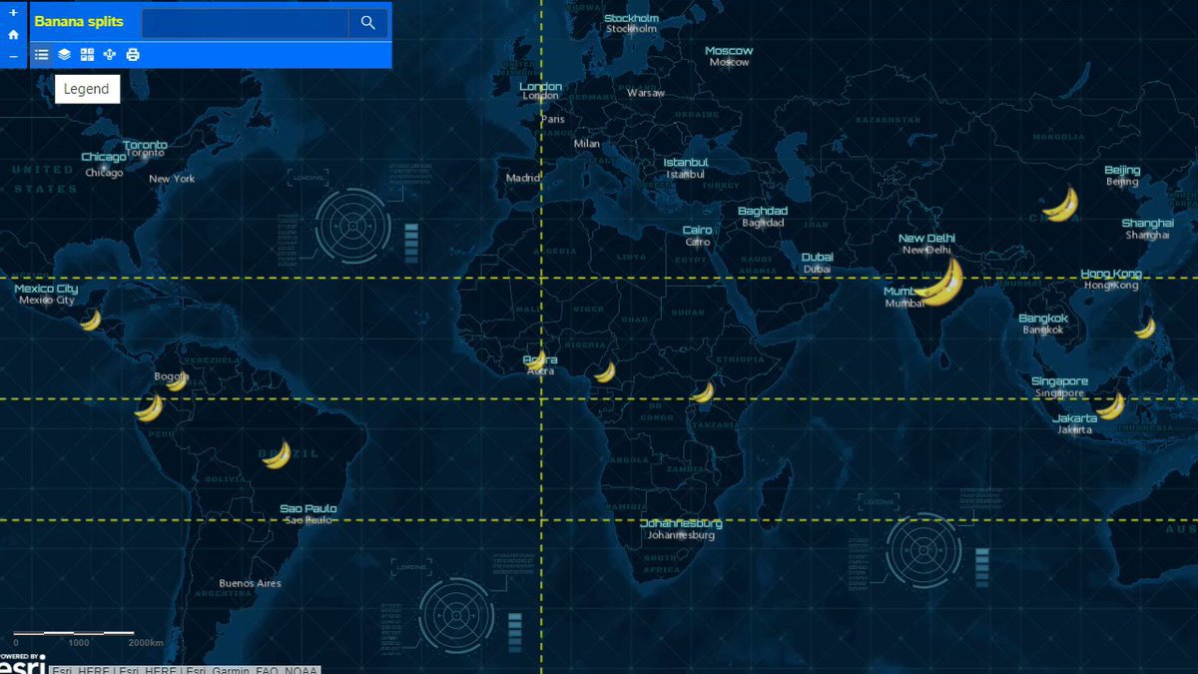Click the banana marker above Tanzania
The width and height of the screenshot is (1198, 674).
coord(703,392)
